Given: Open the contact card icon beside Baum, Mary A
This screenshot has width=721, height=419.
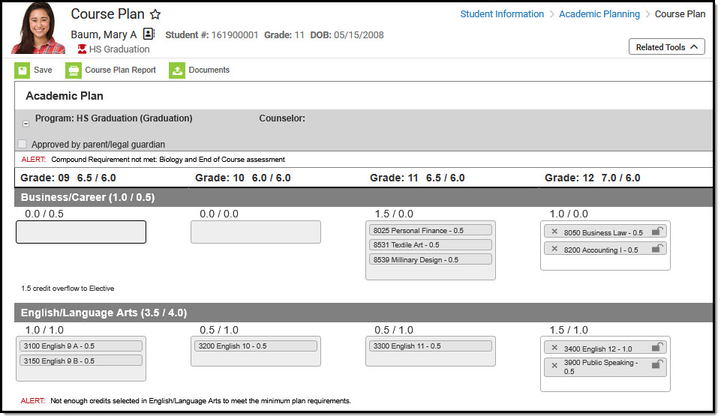Looking at the screenshot, I should tap(149, 34).
